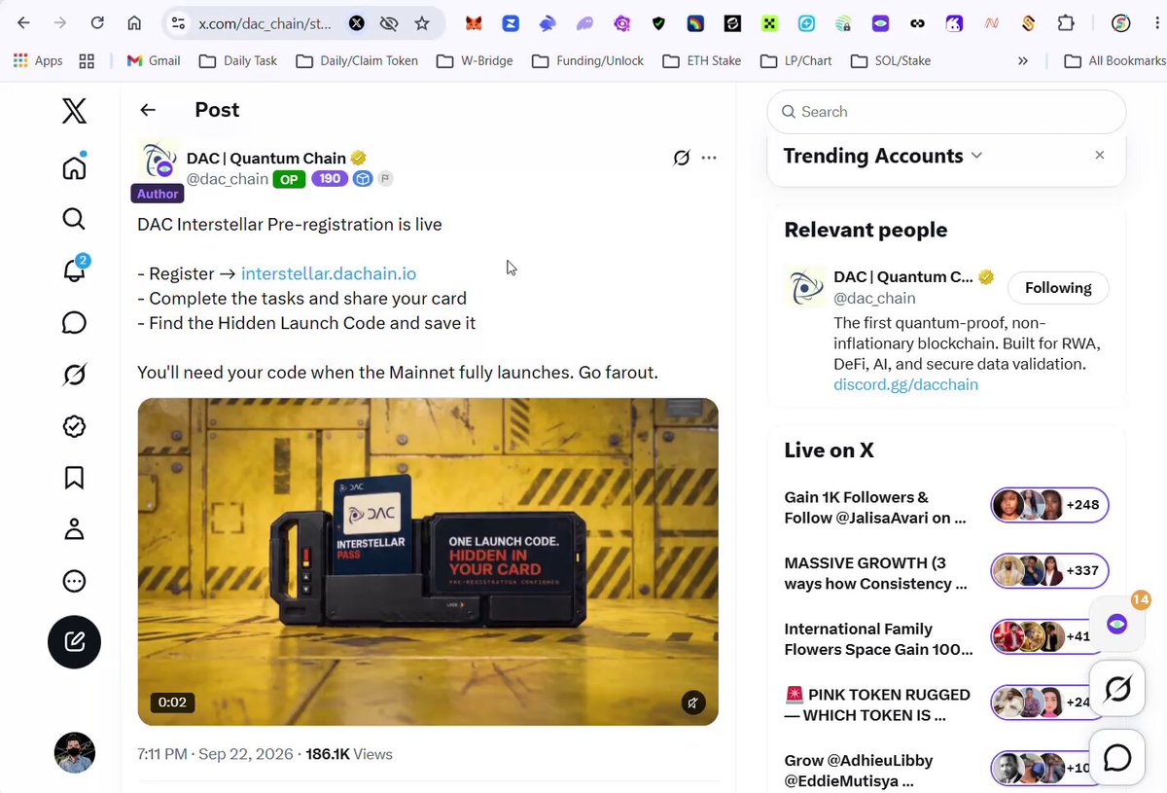1167x793 pixels.
Task: Open Grok from the X left sidebar
Action: coord(74,375)
